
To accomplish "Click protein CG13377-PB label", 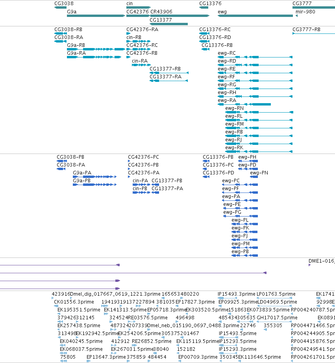I will click(x=167, y=181).
